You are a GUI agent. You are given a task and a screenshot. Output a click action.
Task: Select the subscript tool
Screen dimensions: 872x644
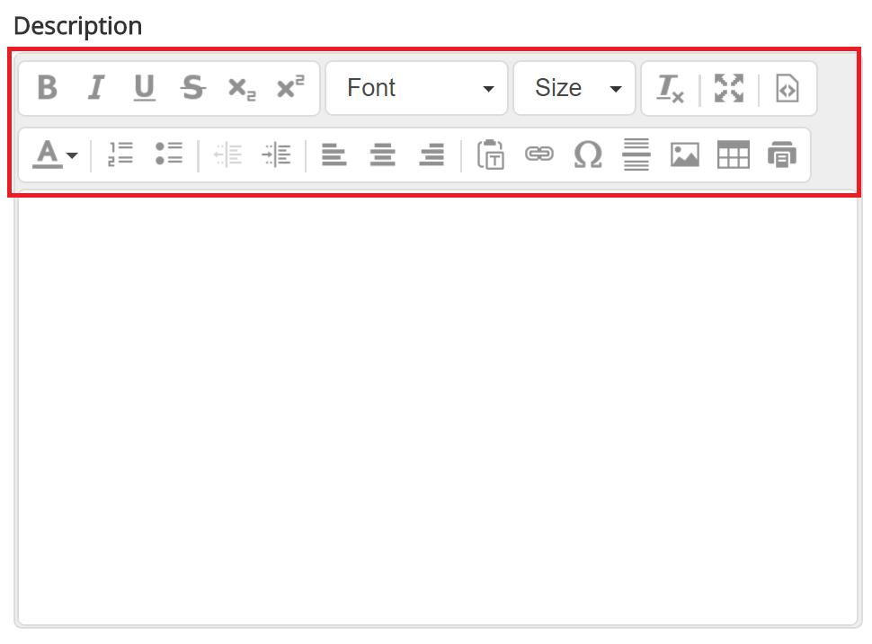(x=239, y=88)
